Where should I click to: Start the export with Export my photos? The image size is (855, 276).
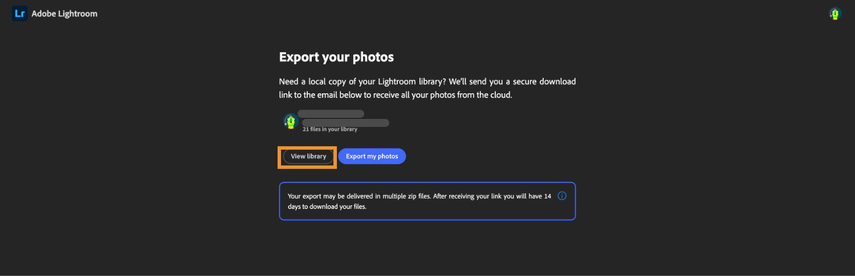[x=372, y=156]
